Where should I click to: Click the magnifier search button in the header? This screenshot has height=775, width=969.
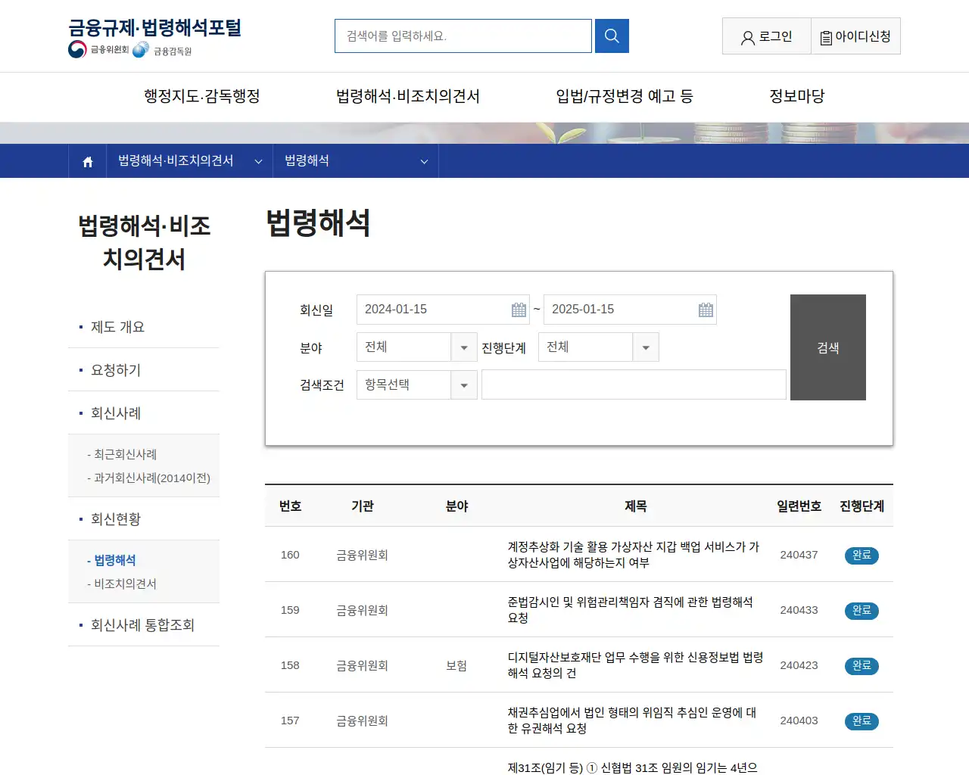point(612,36)
